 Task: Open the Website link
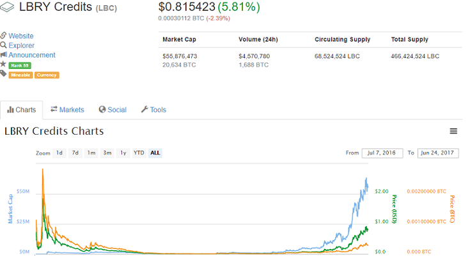21,36
